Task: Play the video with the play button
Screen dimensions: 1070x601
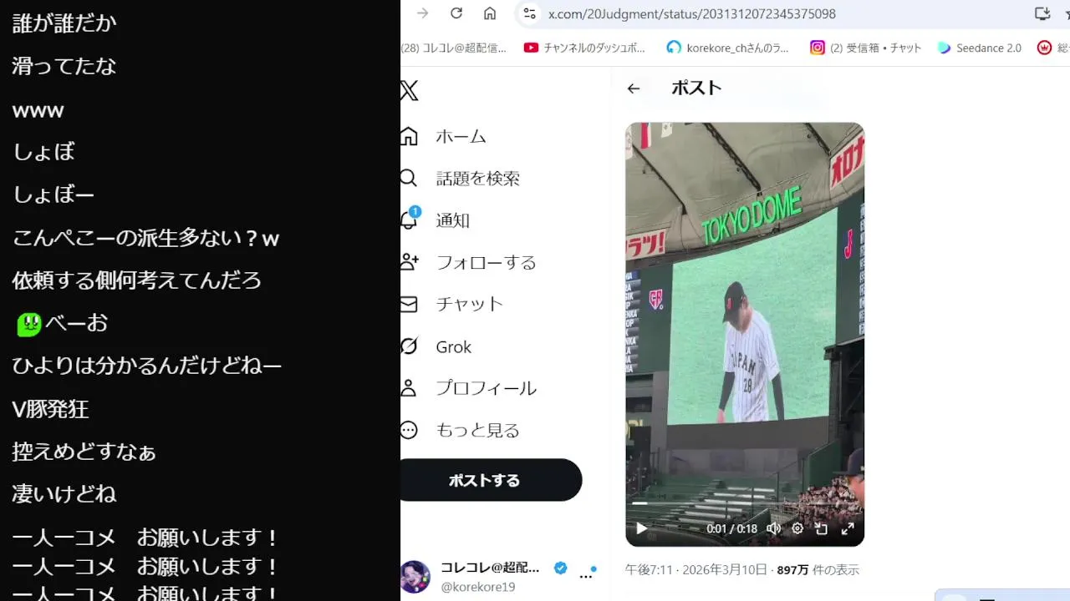Action: click(x=642, y=528)
